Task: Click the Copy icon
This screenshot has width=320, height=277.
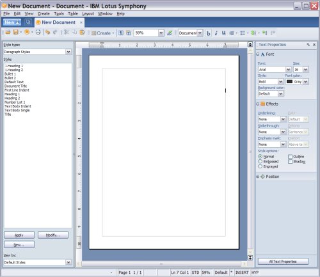Action: point(74,33)
